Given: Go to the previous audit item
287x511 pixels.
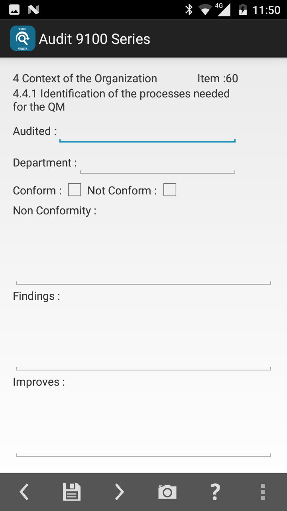Looking at the screenshot, I should tap(24, 491).
